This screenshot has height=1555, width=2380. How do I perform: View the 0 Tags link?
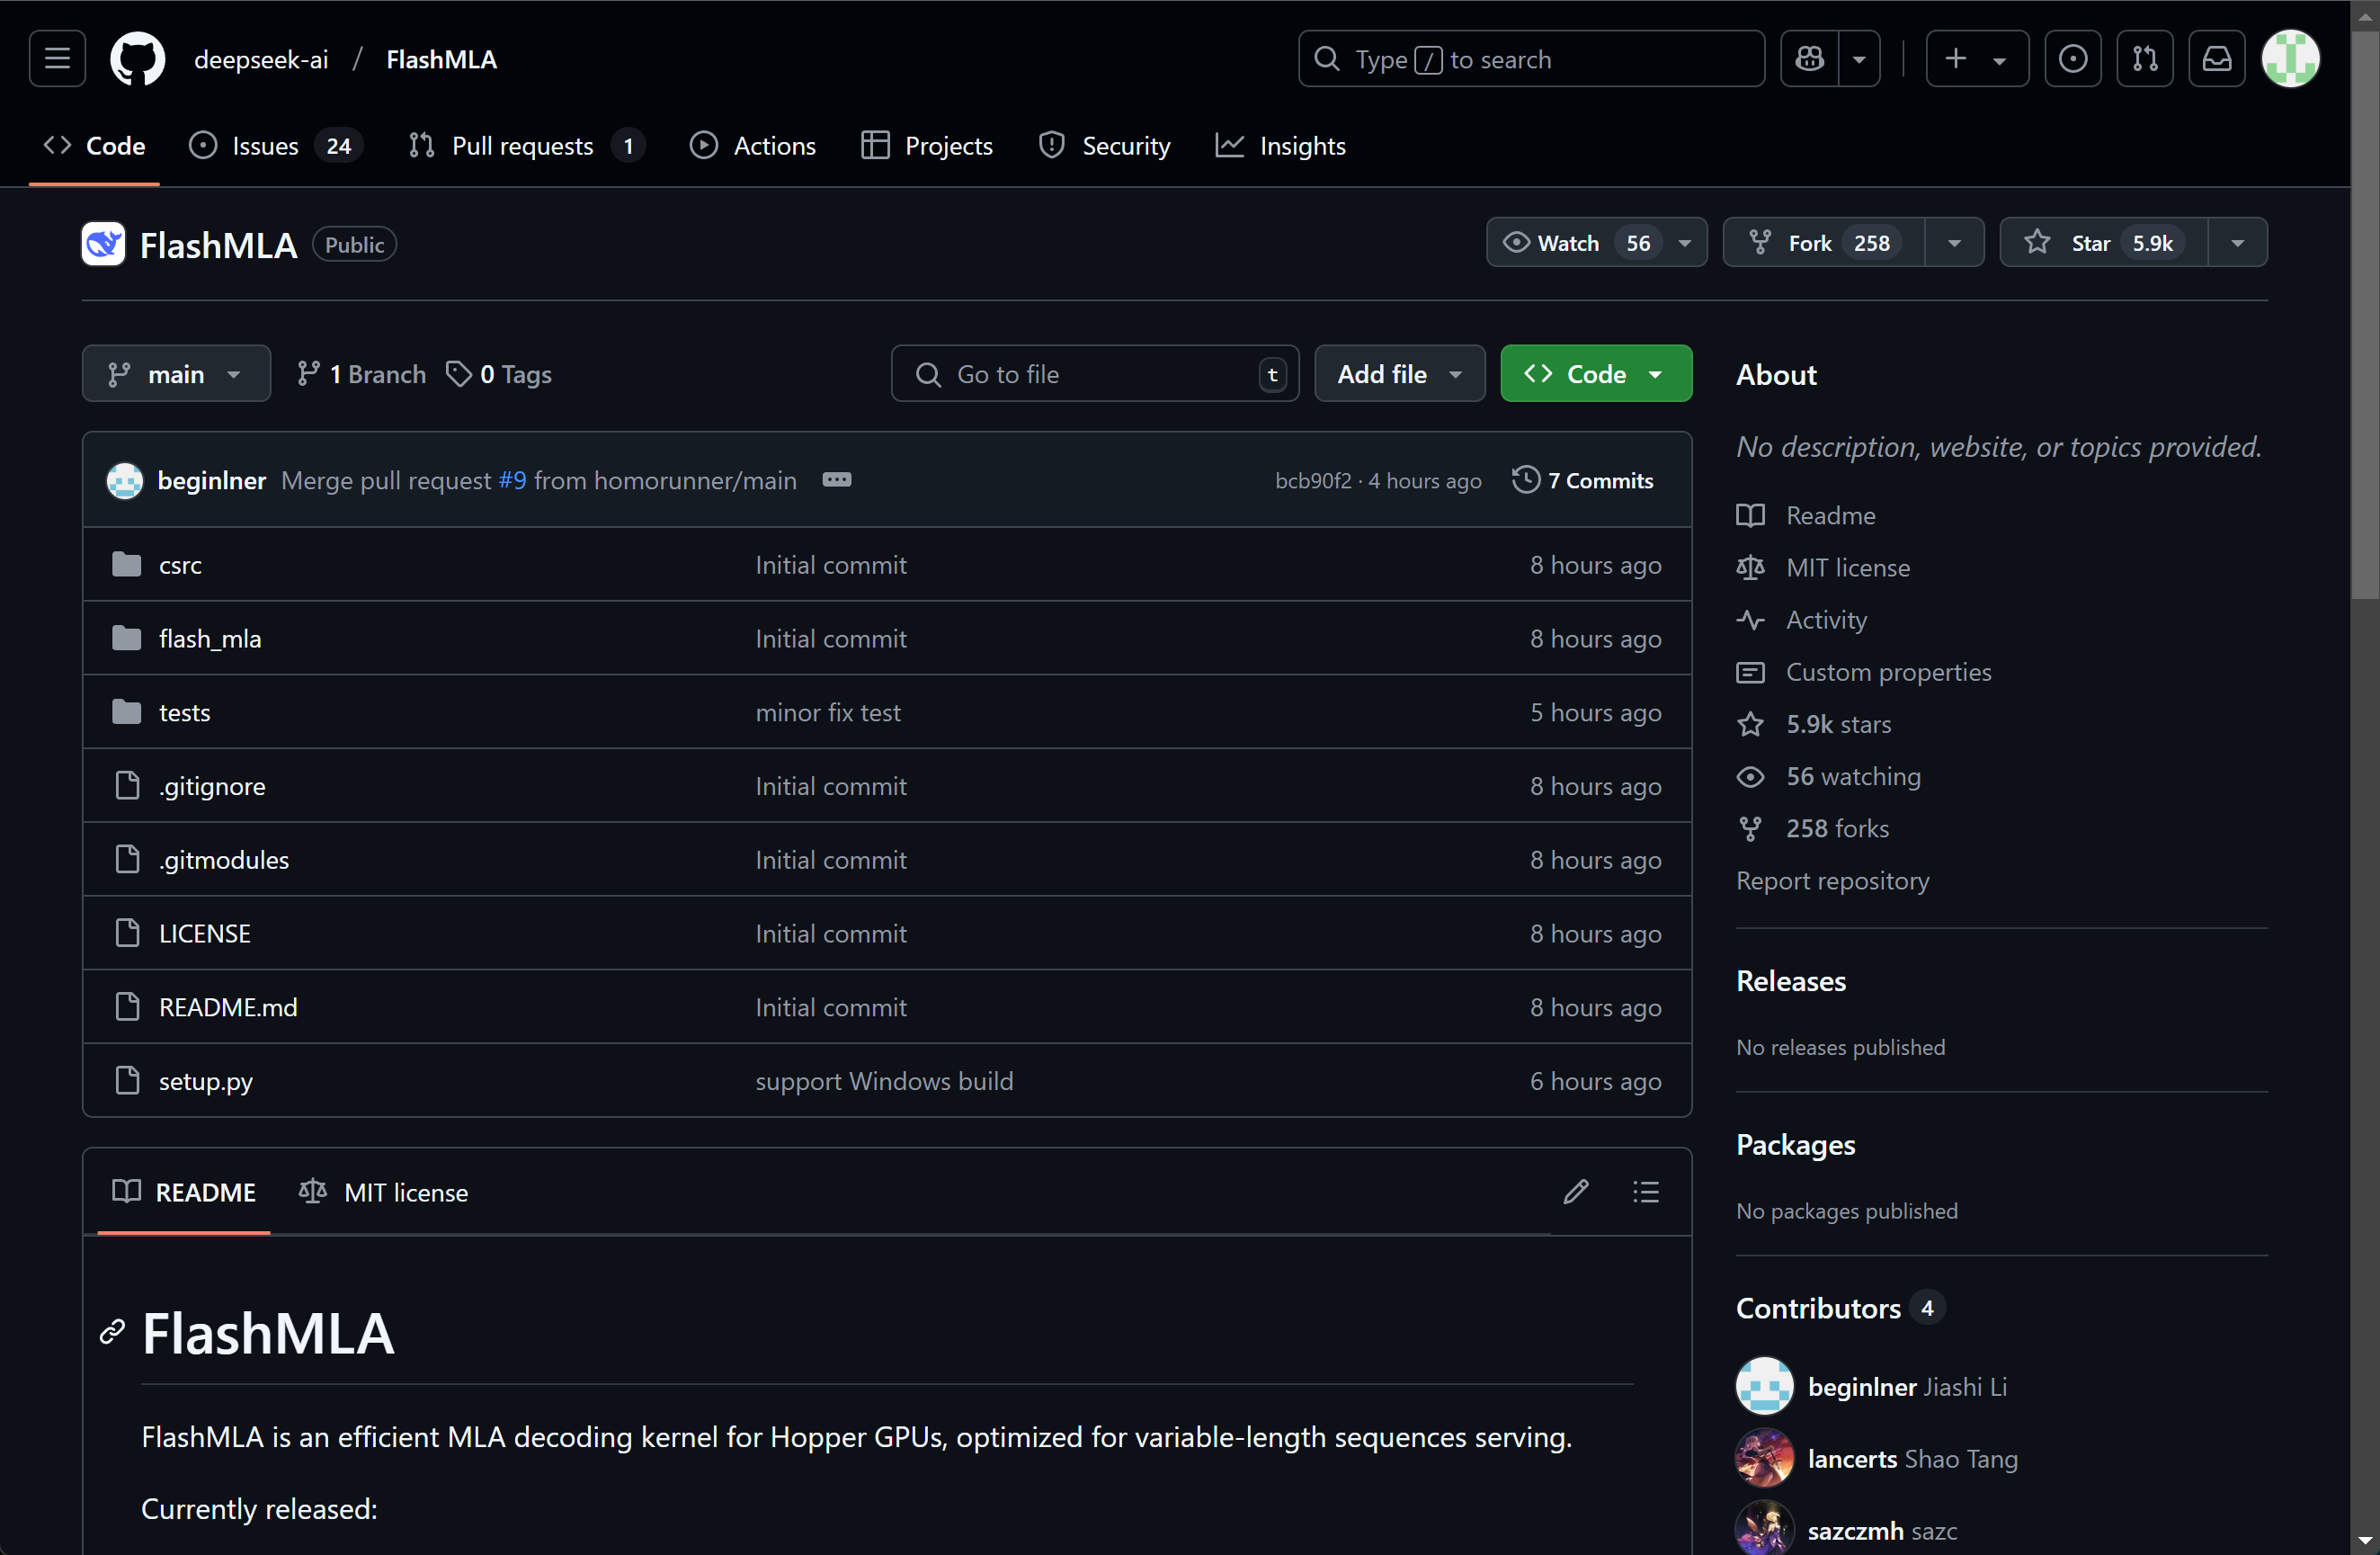click(499, 374)
